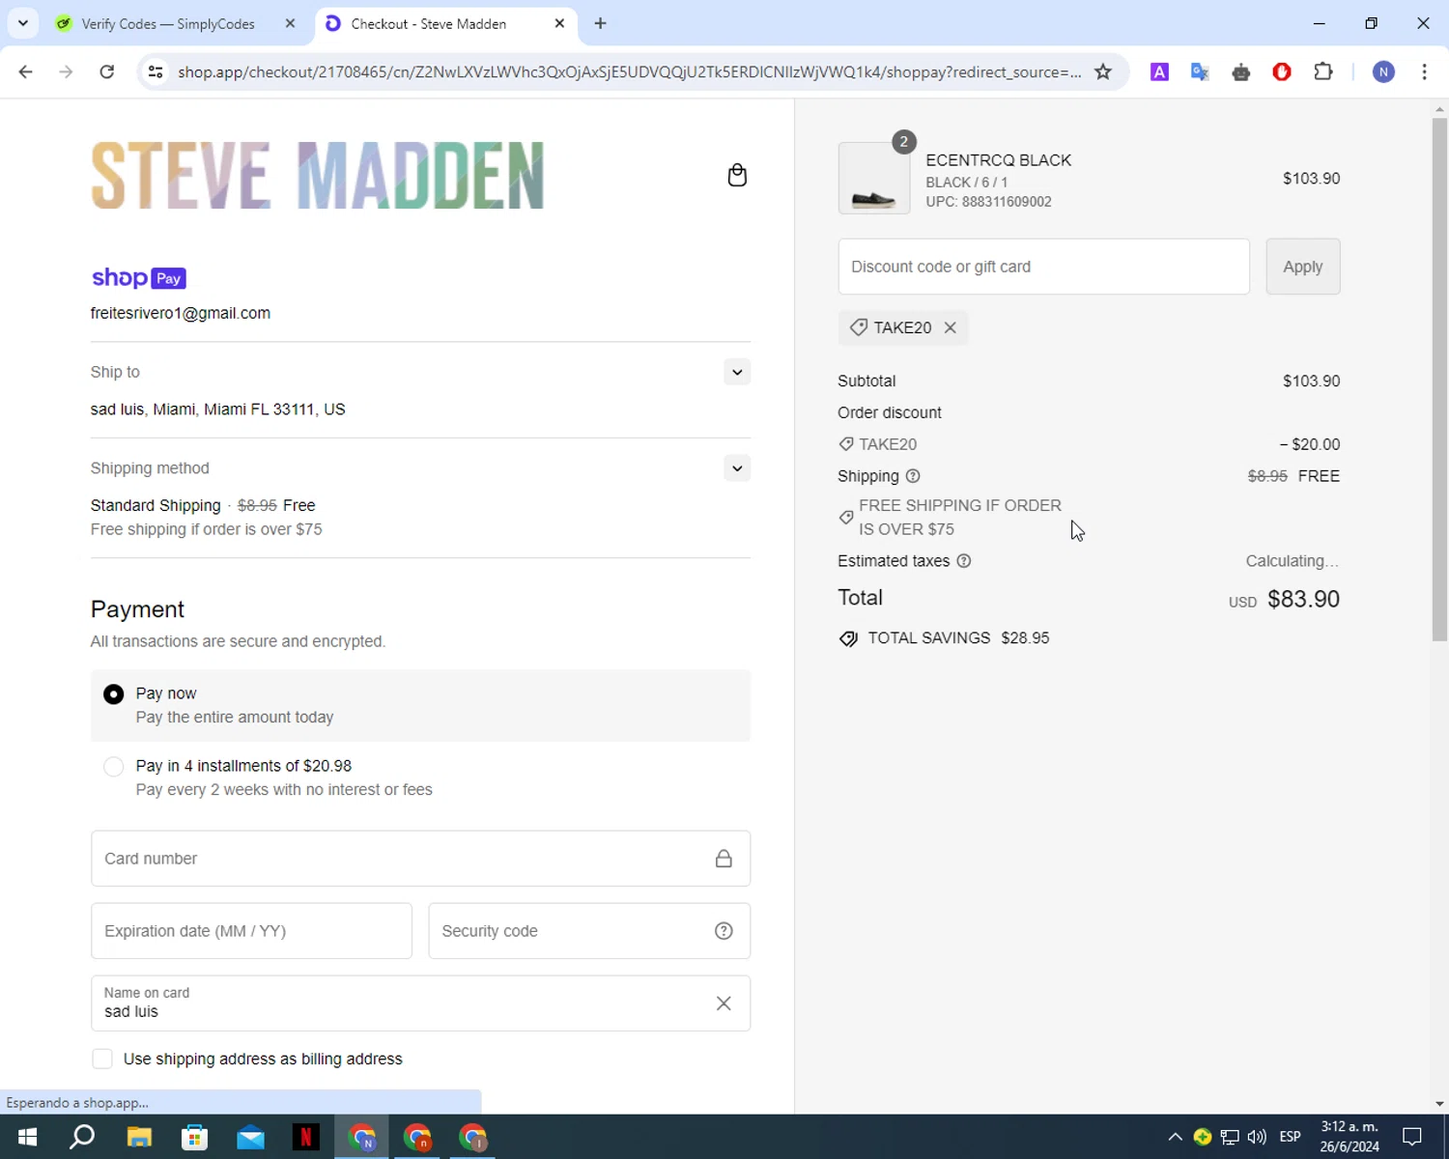Check Use shipping address as billing address
1449x1159 pixels.
(102, 1059)
